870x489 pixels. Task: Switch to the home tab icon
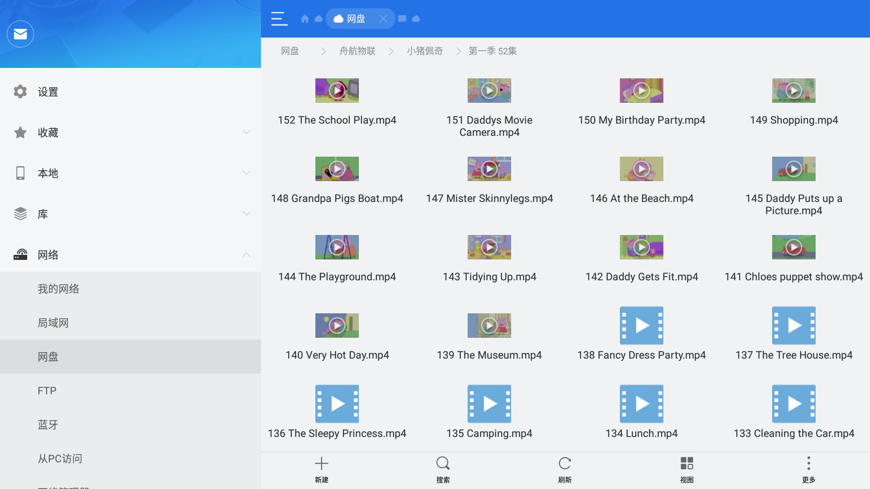305,19
